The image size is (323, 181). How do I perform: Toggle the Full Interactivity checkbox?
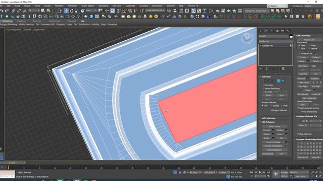pyautogui.click(x=302, y=112)
